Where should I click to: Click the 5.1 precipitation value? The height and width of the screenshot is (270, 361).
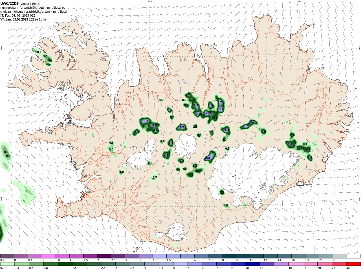196,105
